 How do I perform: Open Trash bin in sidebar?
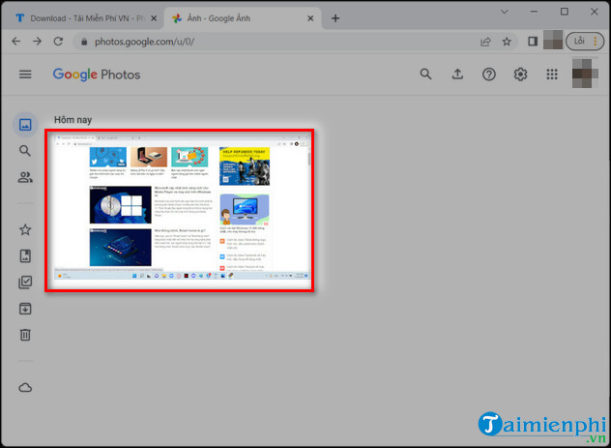pos(25,335)
